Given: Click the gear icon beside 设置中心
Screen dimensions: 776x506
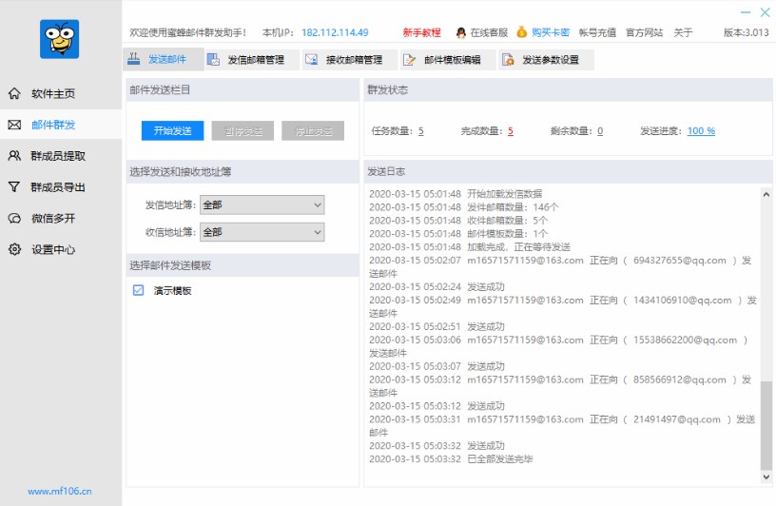Looking at the screenshot, I should (x=15, y=249).
